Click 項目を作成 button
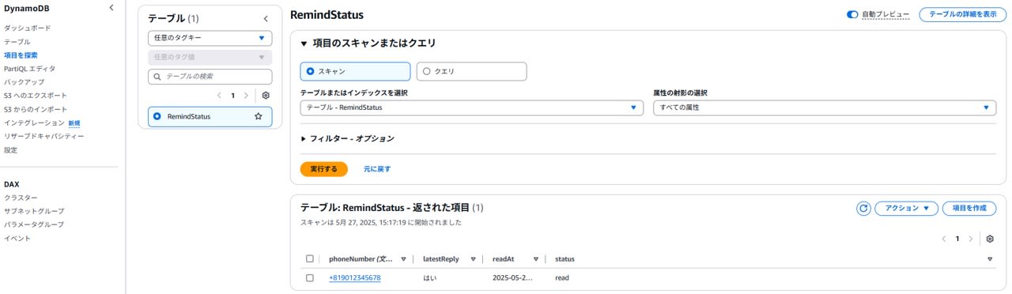 pyautogui.click(x=969, y=208)
